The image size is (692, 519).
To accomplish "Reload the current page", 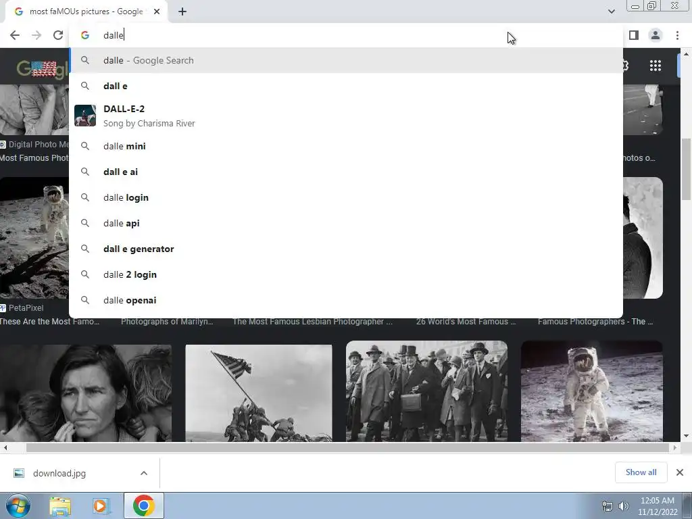I will [58, 35].
